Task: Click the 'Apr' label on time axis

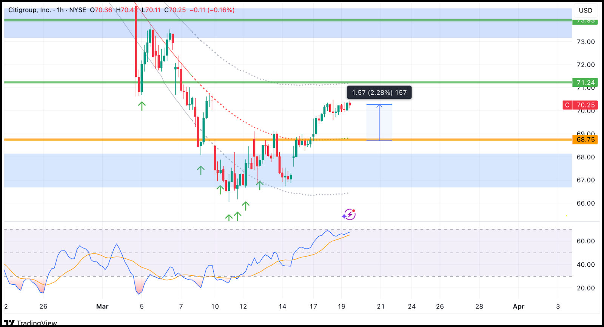Action: tap(519, 306)
